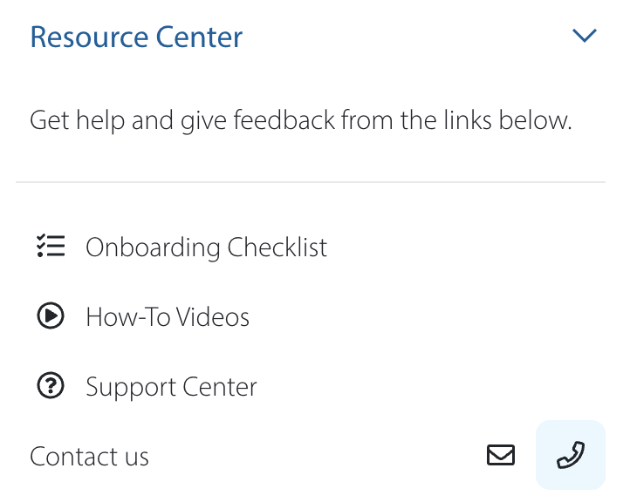Select the circled help icon beside Support Center
Screen dimensions: 630x502
coord(51,386)
